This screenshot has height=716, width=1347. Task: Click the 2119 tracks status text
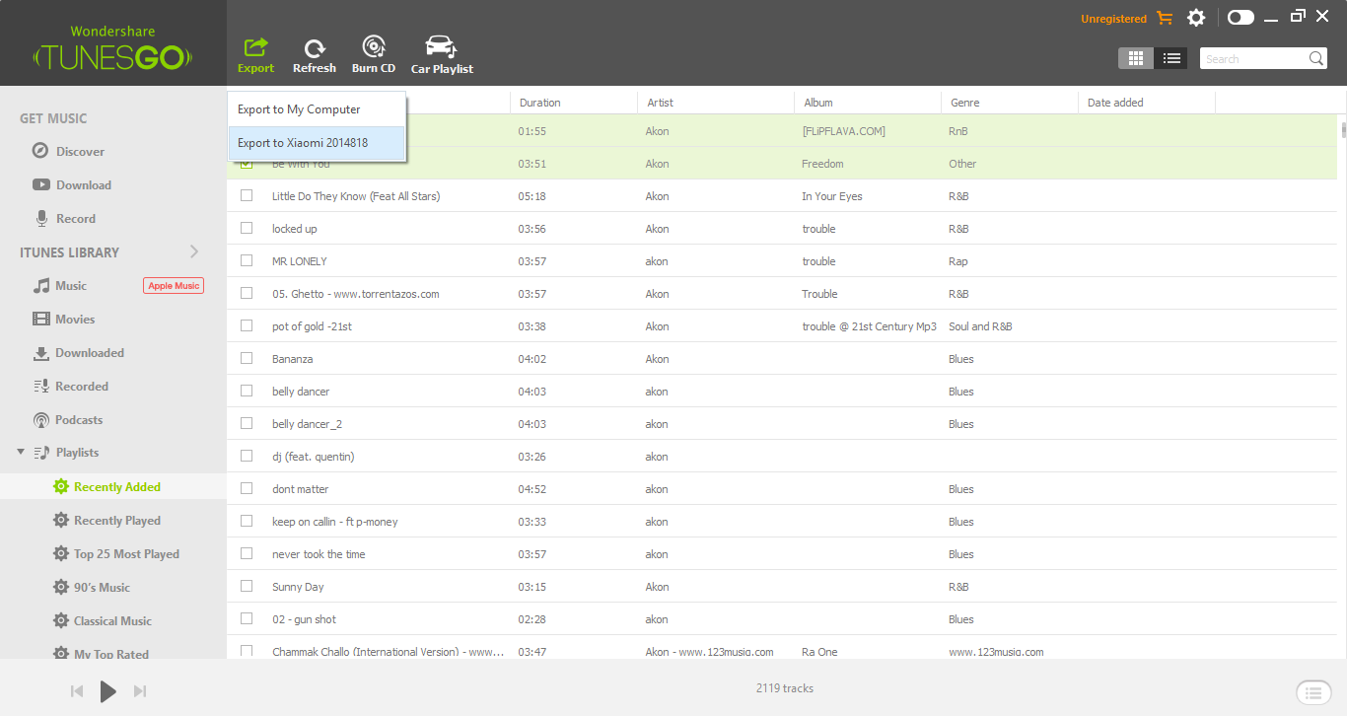pos(785,688)
